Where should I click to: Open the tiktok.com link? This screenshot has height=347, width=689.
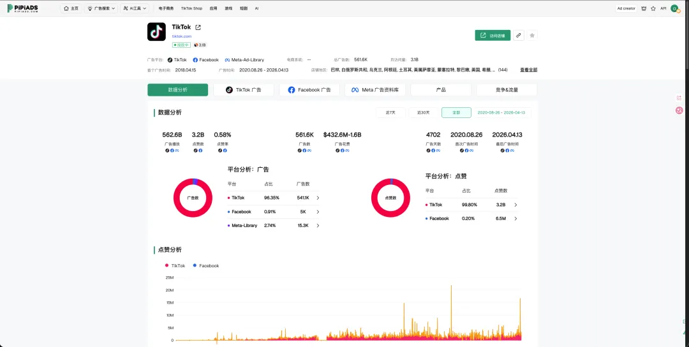[x=181, y=36]
